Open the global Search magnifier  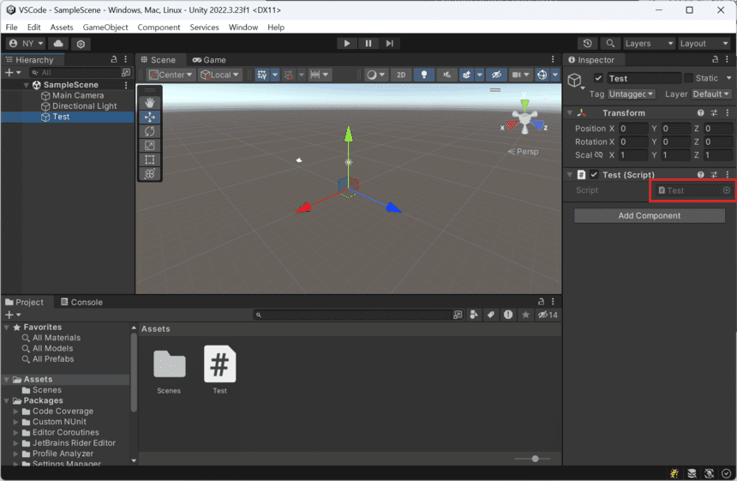[x=610, y=43]
